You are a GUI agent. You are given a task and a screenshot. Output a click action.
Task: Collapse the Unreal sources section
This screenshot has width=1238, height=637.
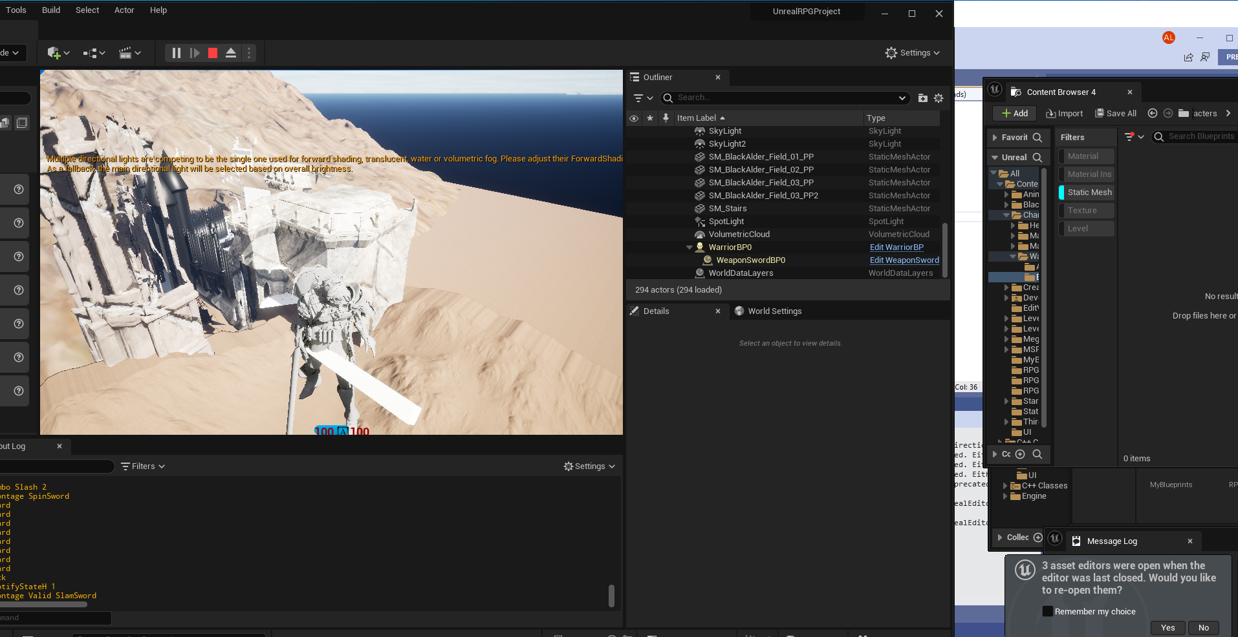pos(995,158)
